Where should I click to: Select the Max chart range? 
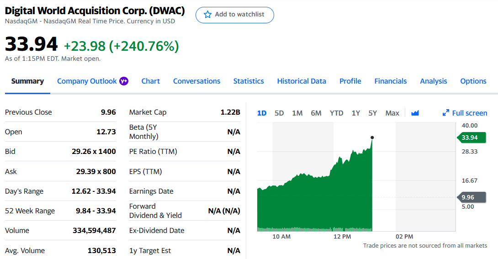392,113
